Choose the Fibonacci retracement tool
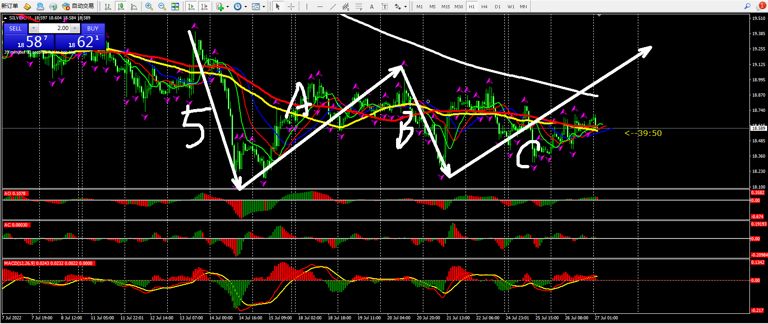 click(x=359, y=6)
